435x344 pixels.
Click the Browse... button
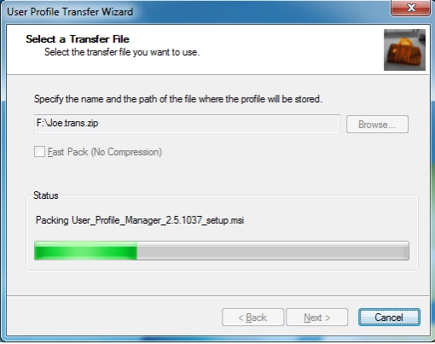click(x=377, y=125)
